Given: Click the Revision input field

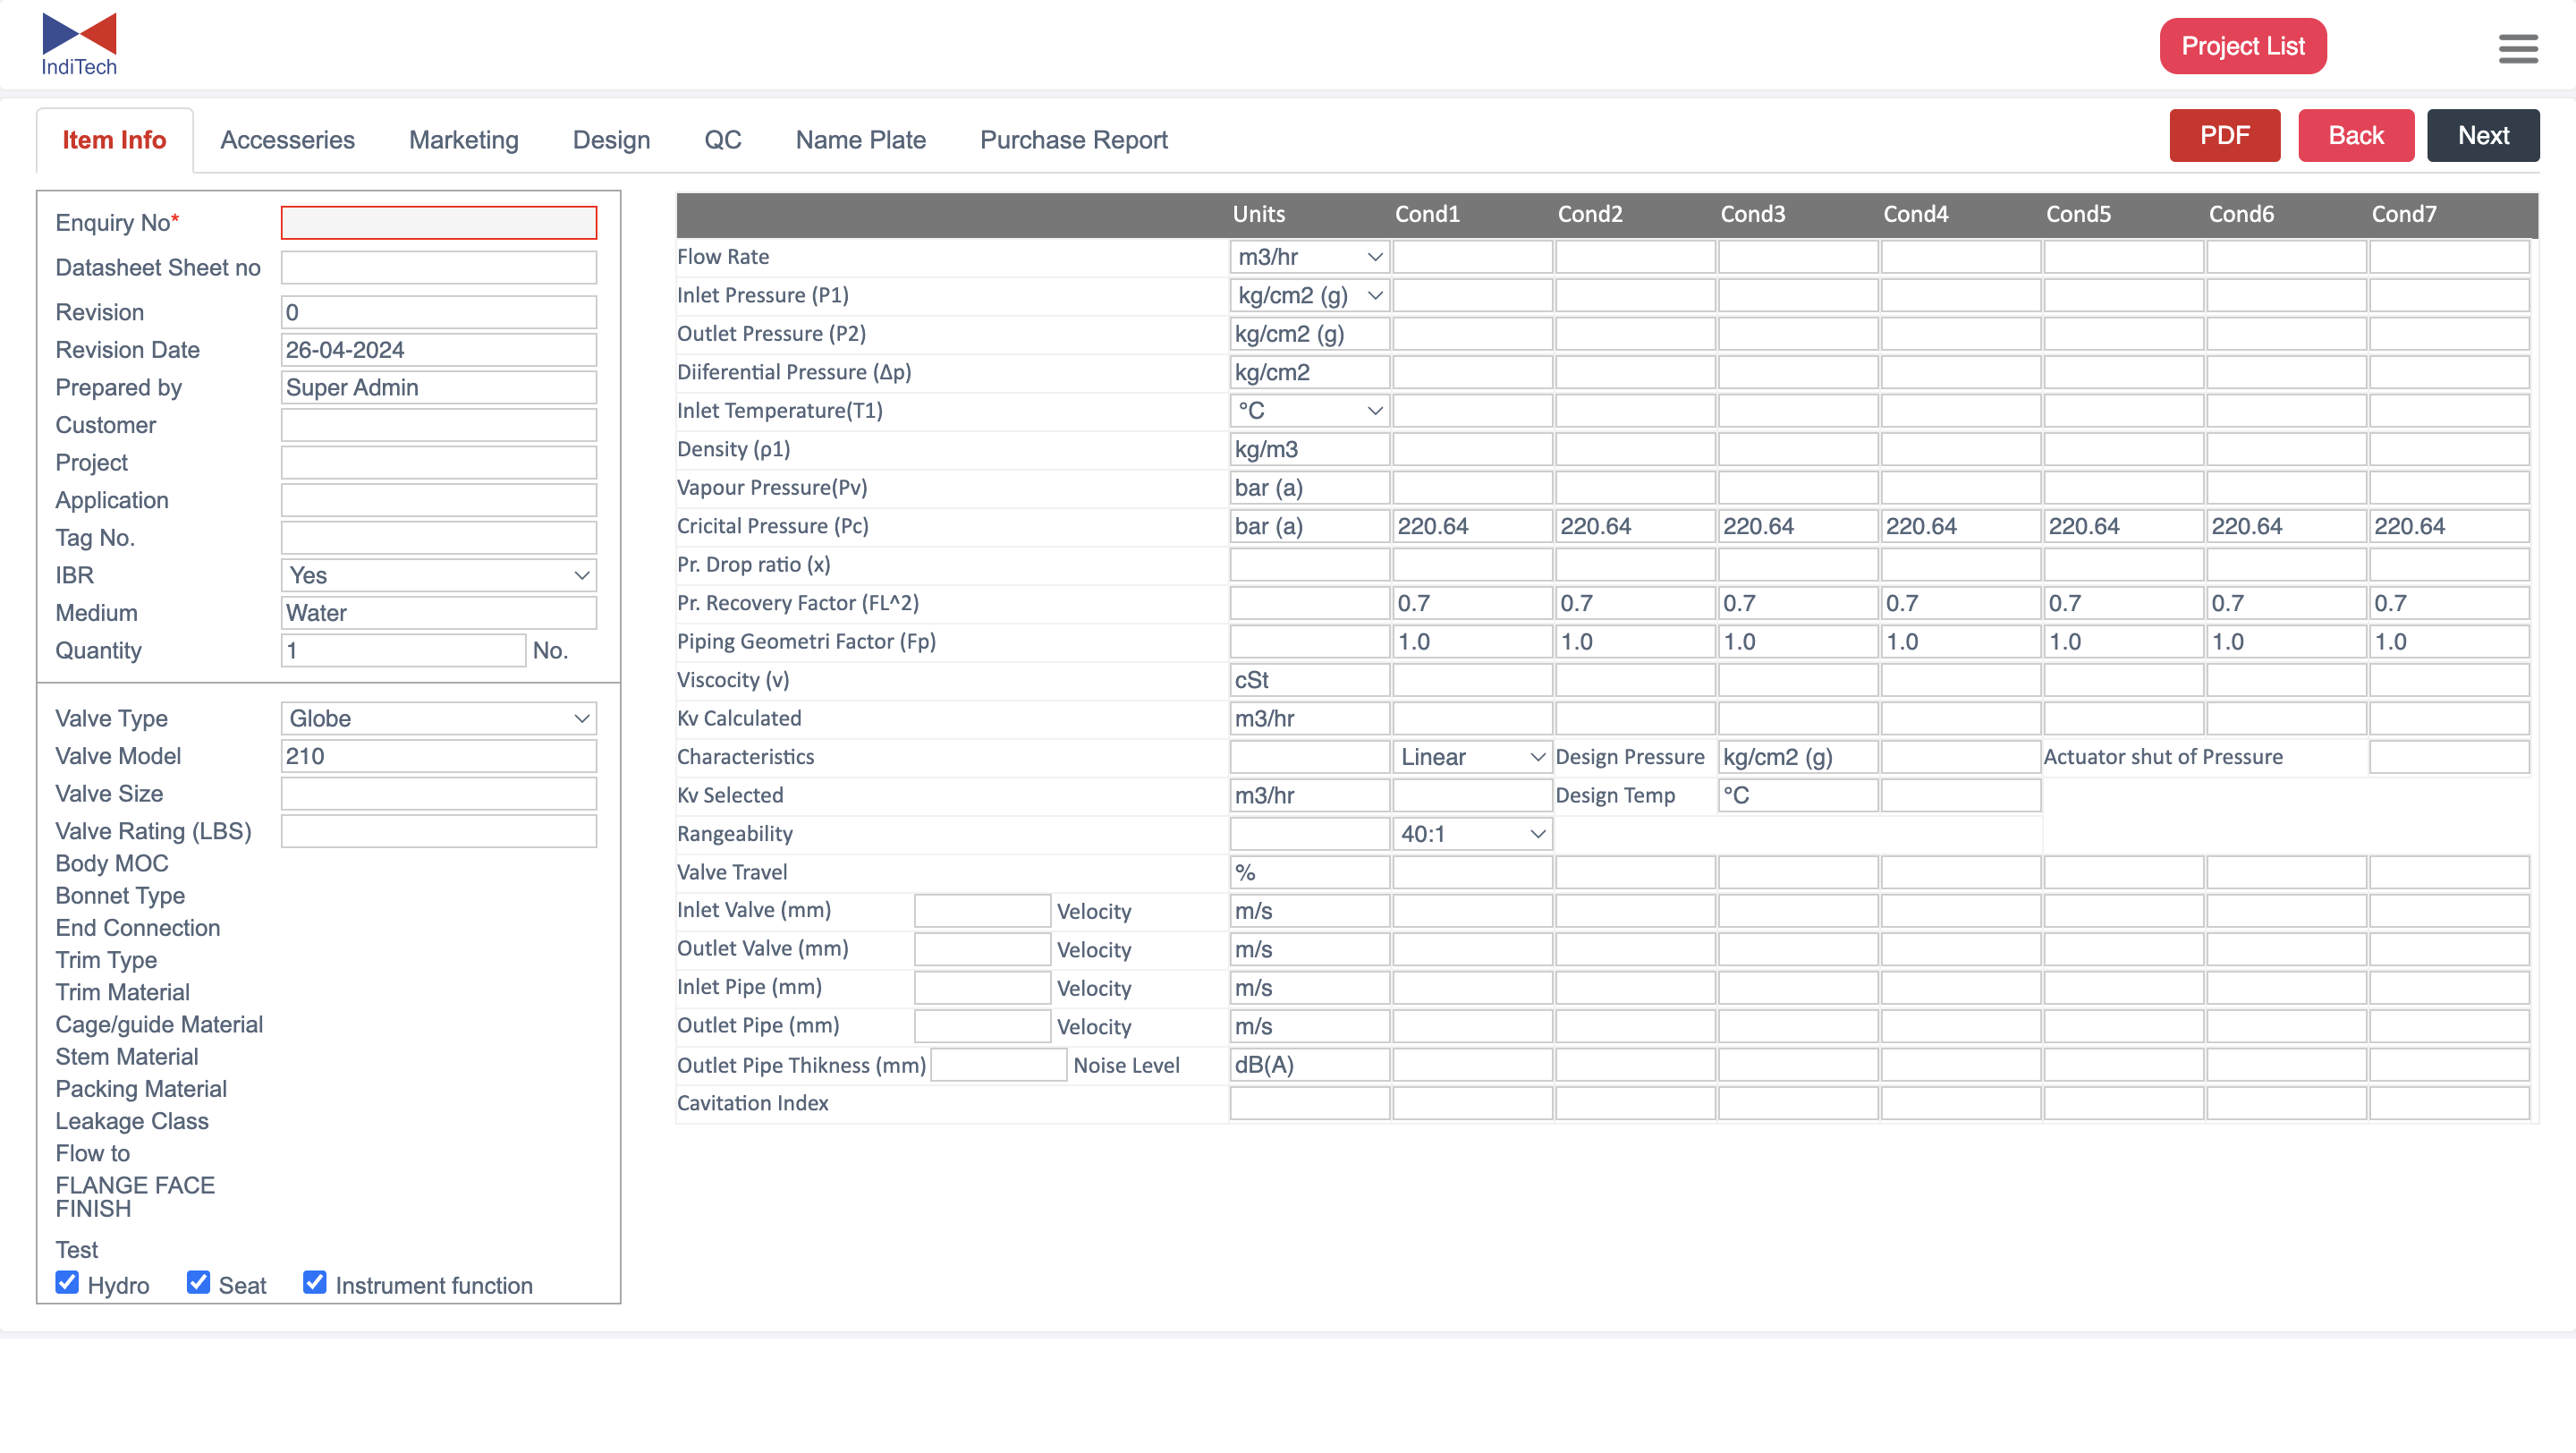Looking at the screenshot, I should coord(439,312).
